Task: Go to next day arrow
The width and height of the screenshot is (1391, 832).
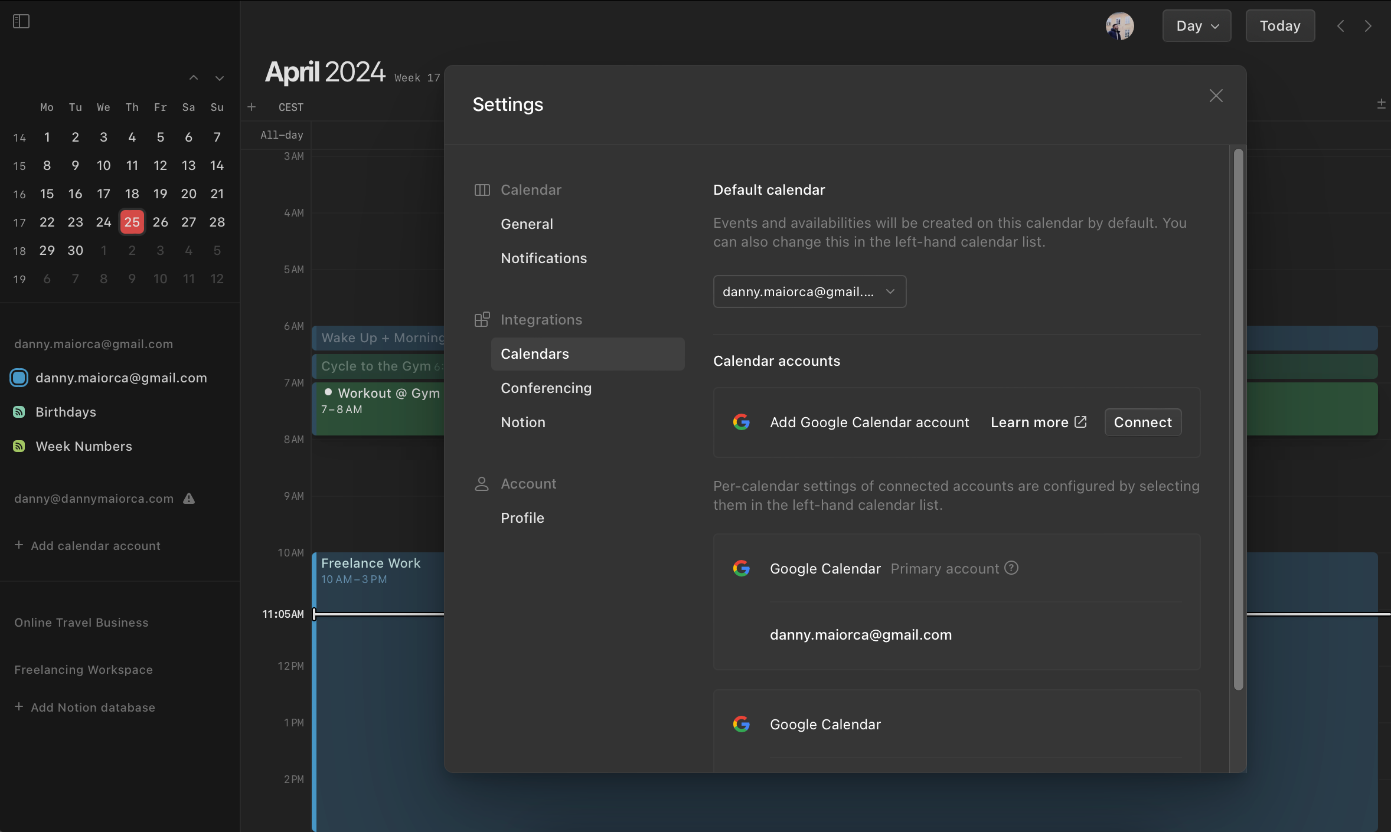Action: pos(1368,26)
